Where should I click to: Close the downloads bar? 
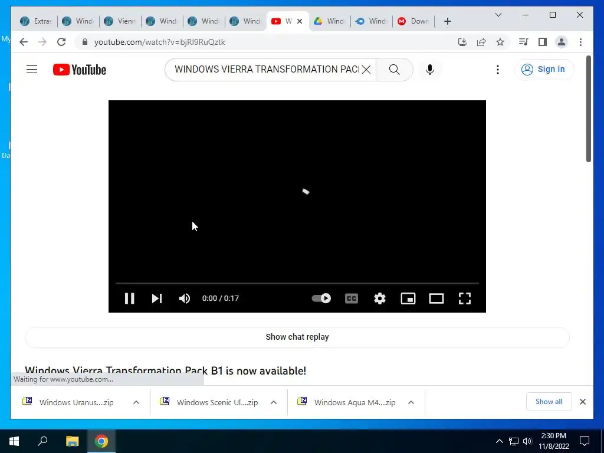click(x=583, y=402)
